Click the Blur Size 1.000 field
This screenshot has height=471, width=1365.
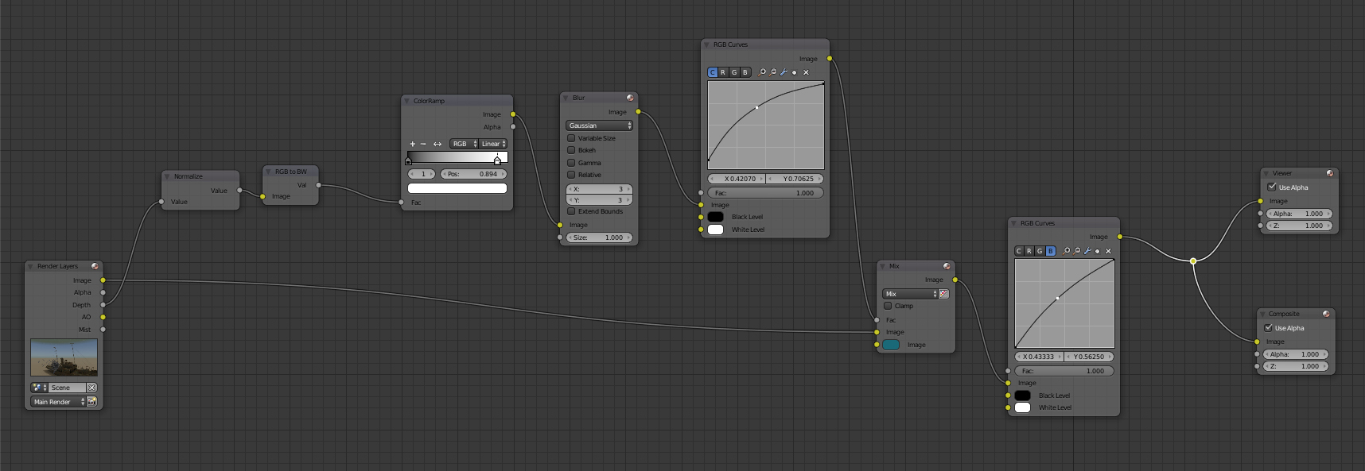[599, 237]
